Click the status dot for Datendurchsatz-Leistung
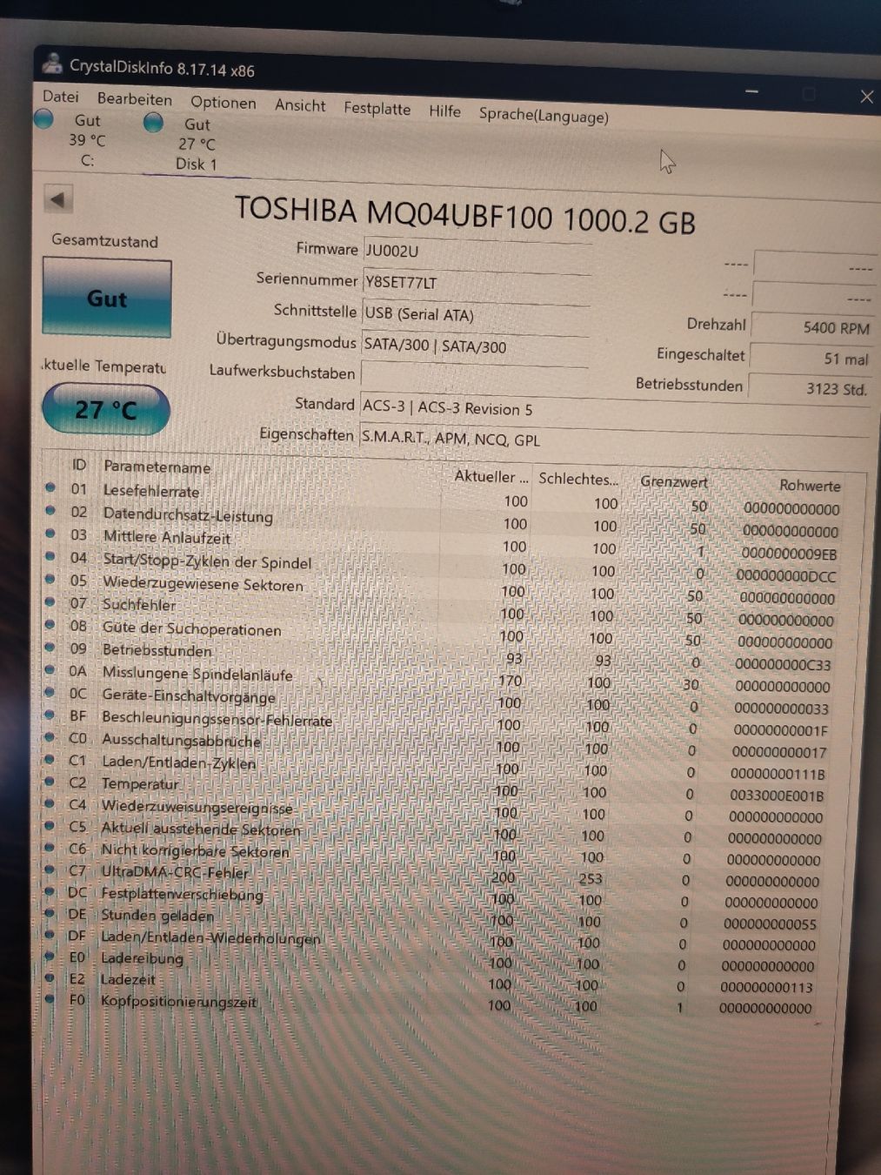Viewport: 881px width, 1175px height. [x=50, y=510]
